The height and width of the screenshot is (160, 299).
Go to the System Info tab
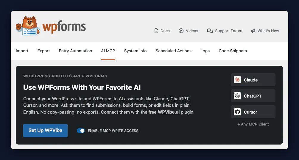(136, 51)
